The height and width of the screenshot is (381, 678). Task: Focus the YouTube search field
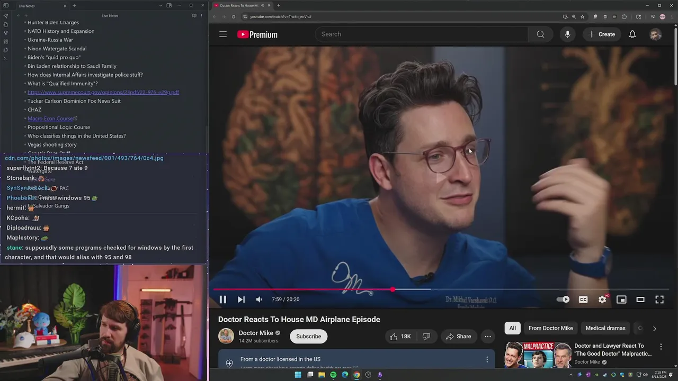point(422,34)
